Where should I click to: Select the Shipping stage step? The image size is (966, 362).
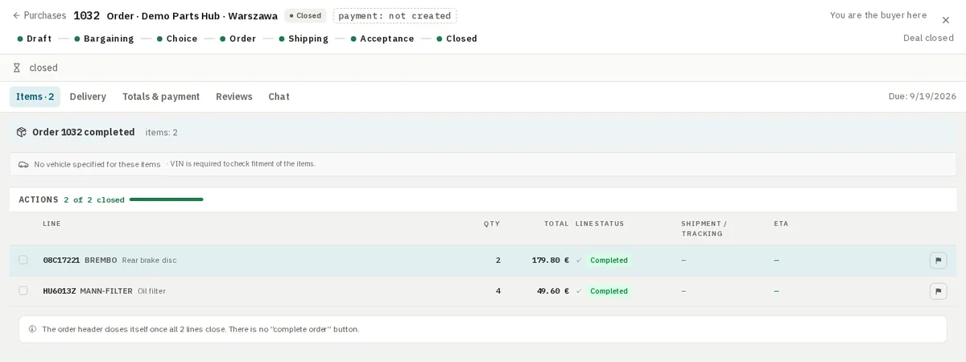(x=303, y=39)
